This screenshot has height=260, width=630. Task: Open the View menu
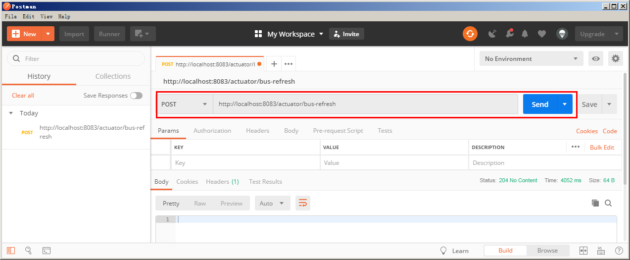(47, 16)
